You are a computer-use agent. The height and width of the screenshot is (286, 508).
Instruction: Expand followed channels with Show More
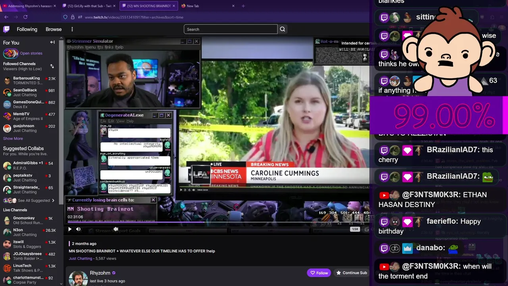coord(13,139)
